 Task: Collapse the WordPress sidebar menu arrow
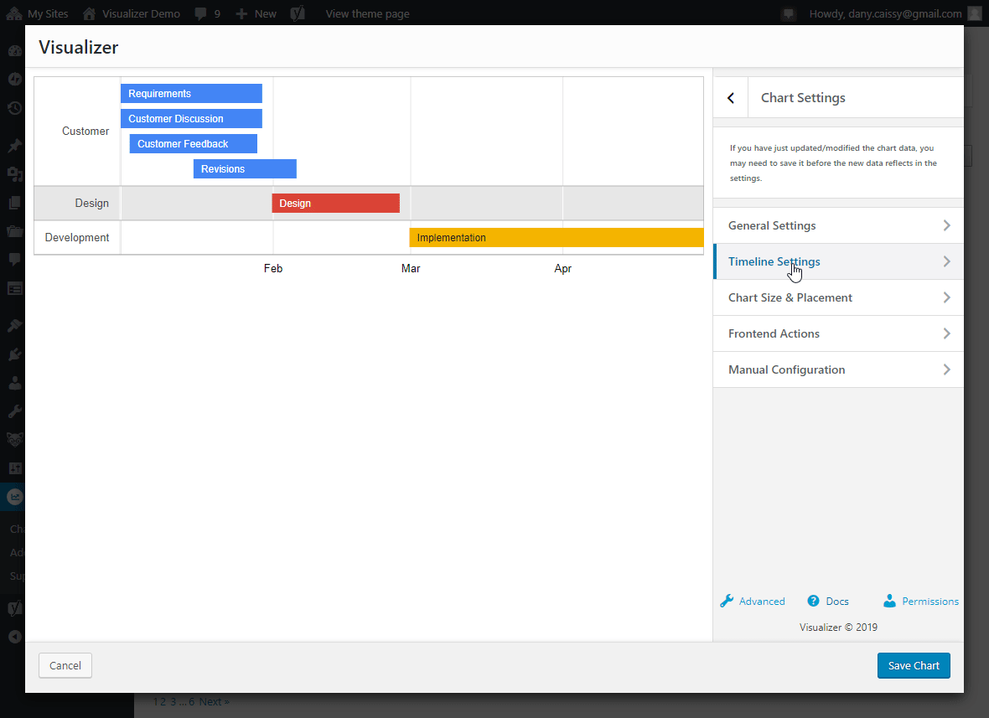tap(14, 637)
